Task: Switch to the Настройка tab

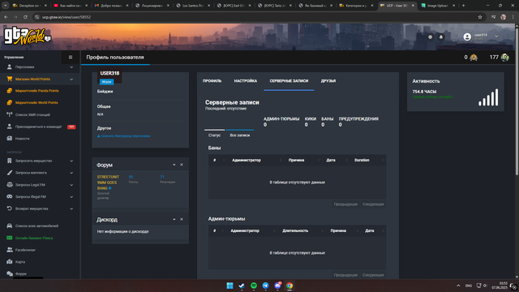Action: 246,81
